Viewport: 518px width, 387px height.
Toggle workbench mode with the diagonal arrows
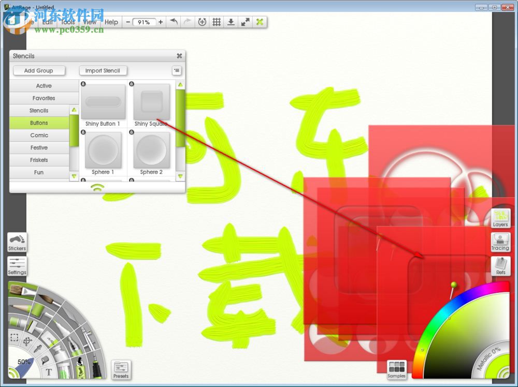[244, 22]
